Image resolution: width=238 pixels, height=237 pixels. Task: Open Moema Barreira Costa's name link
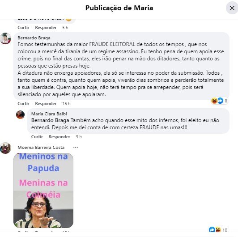click(x=41, y=147)
